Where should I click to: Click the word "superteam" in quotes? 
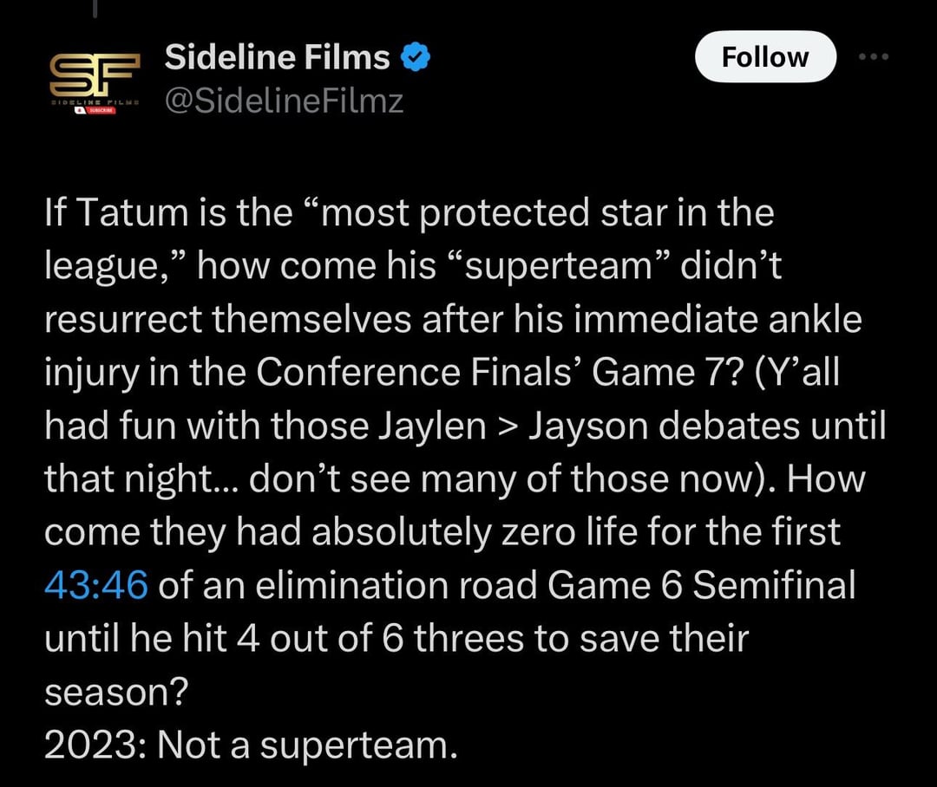point(570,266)
